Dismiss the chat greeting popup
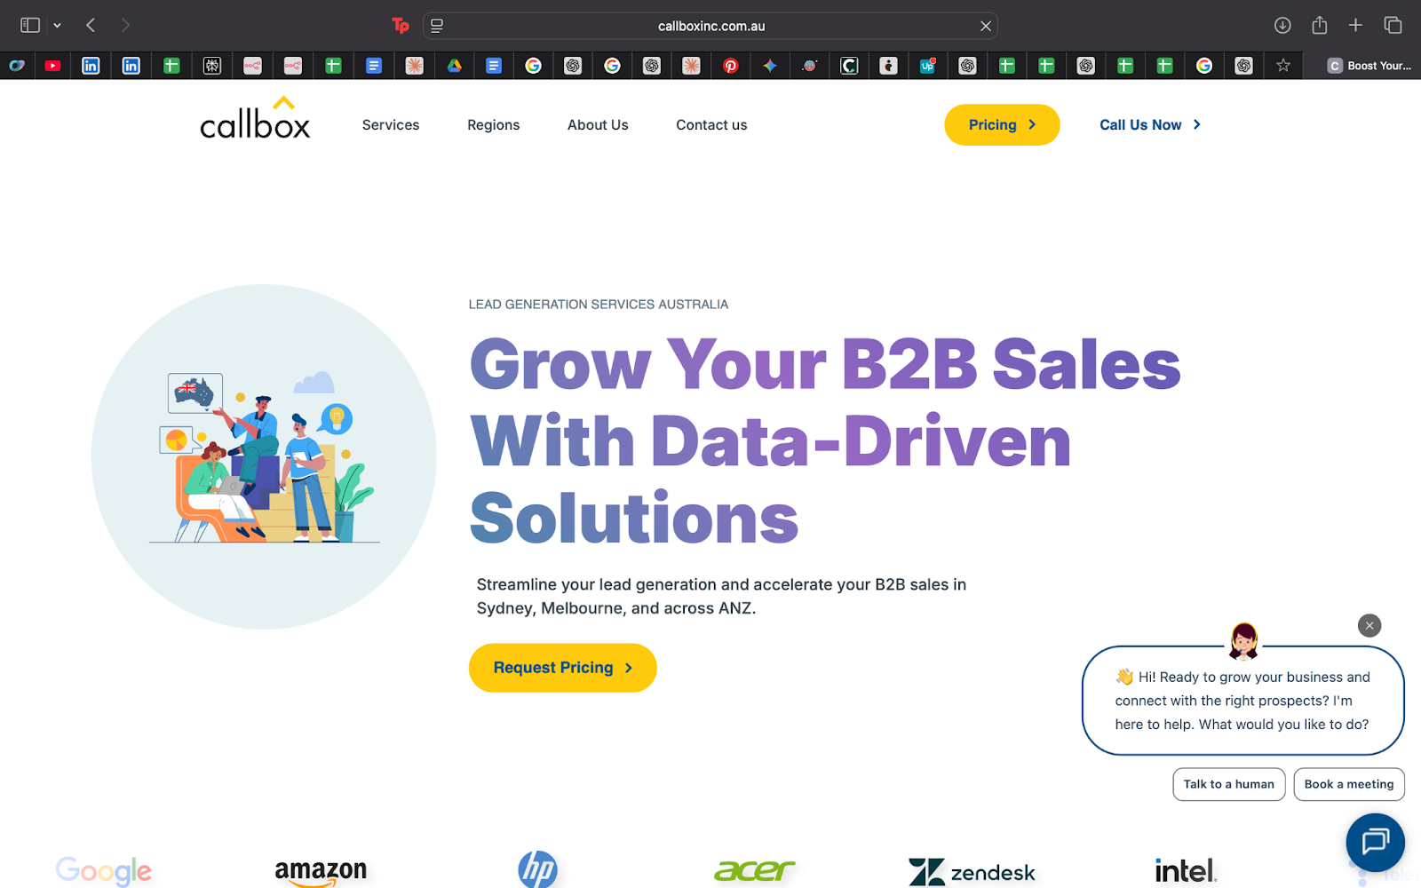Image resolution: width=1421 pixels, height=888 pixels. (x=1369, y=626)
